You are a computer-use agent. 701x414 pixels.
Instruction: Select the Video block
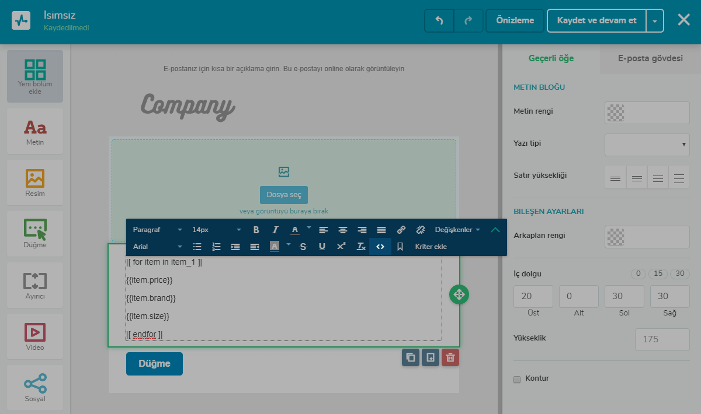[x=35, y=336]
